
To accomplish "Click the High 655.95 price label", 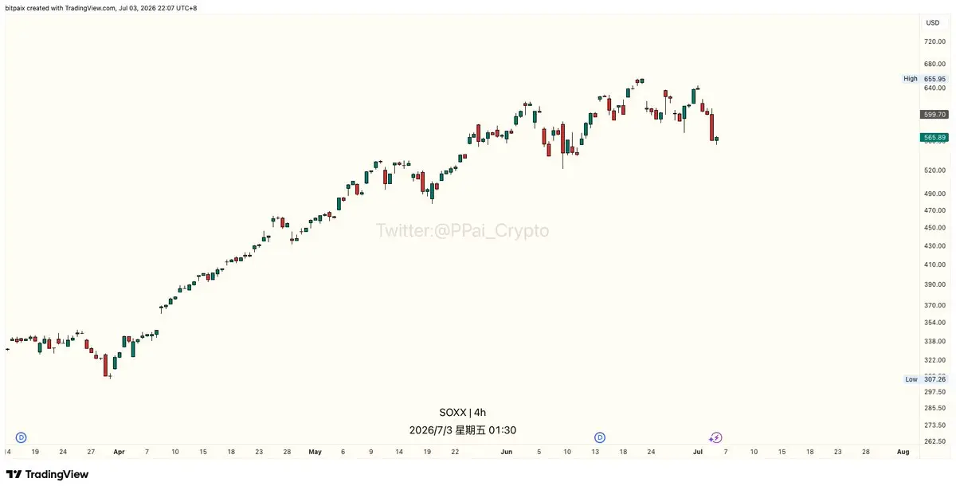I will (924, 79).
